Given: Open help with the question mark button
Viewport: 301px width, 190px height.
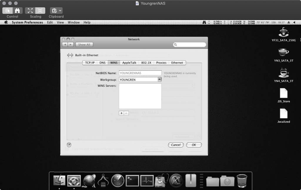Looking at the screenshot, I should tap(69, 145).
